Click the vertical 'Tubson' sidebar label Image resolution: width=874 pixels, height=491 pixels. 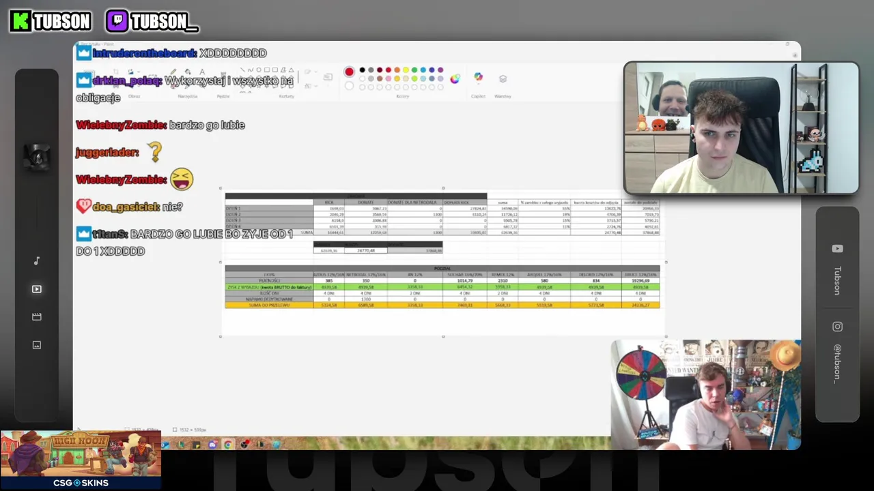pos(837,281)
